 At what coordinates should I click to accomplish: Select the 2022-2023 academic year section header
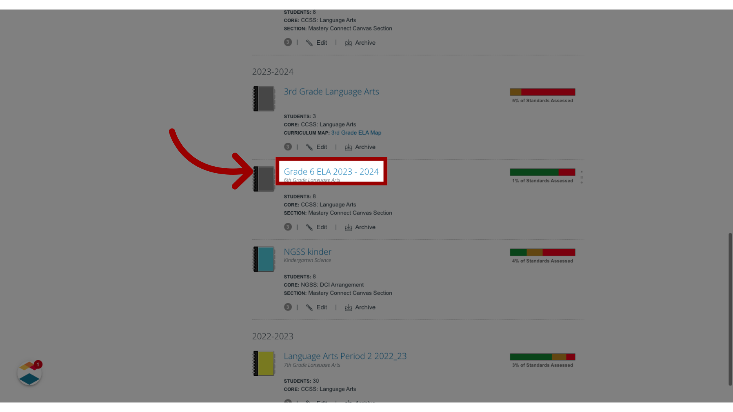click(x=272, y=336)
